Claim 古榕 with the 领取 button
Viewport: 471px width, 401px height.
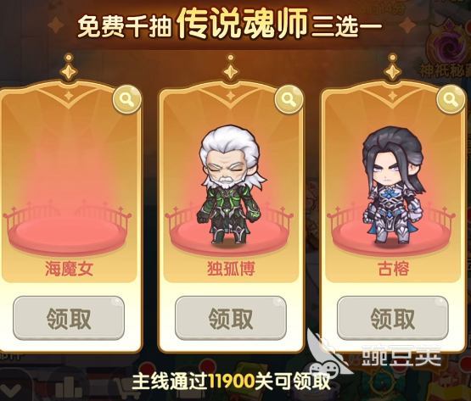(x=393, y=318)
